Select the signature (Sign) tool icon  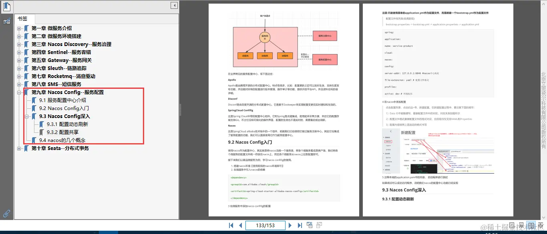point(6,21)
